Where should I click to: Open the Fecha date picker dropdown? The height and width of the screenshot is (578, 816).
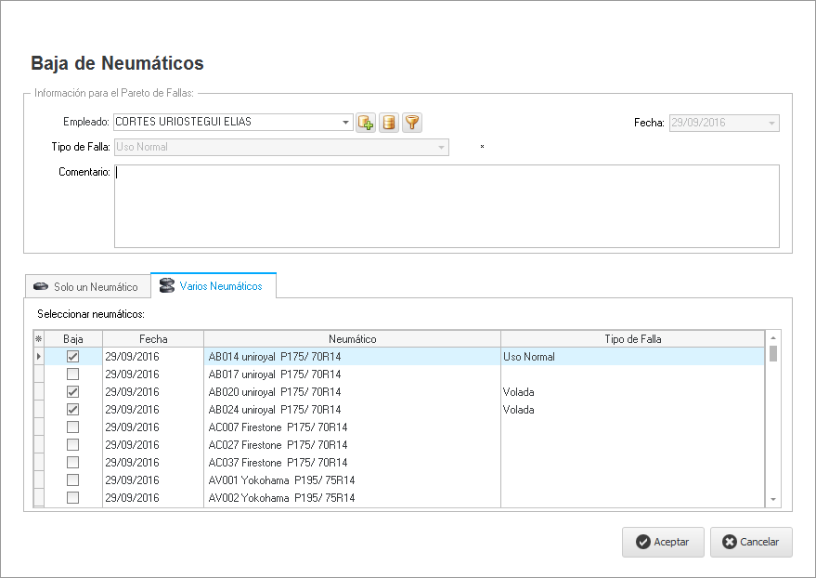click(x=771, y=123)
